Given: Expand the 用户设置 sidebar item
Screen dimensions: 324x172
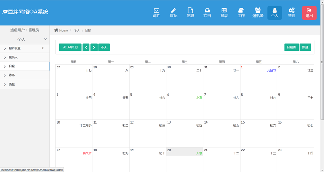Looking at the screenshot, I should point(25,48).
